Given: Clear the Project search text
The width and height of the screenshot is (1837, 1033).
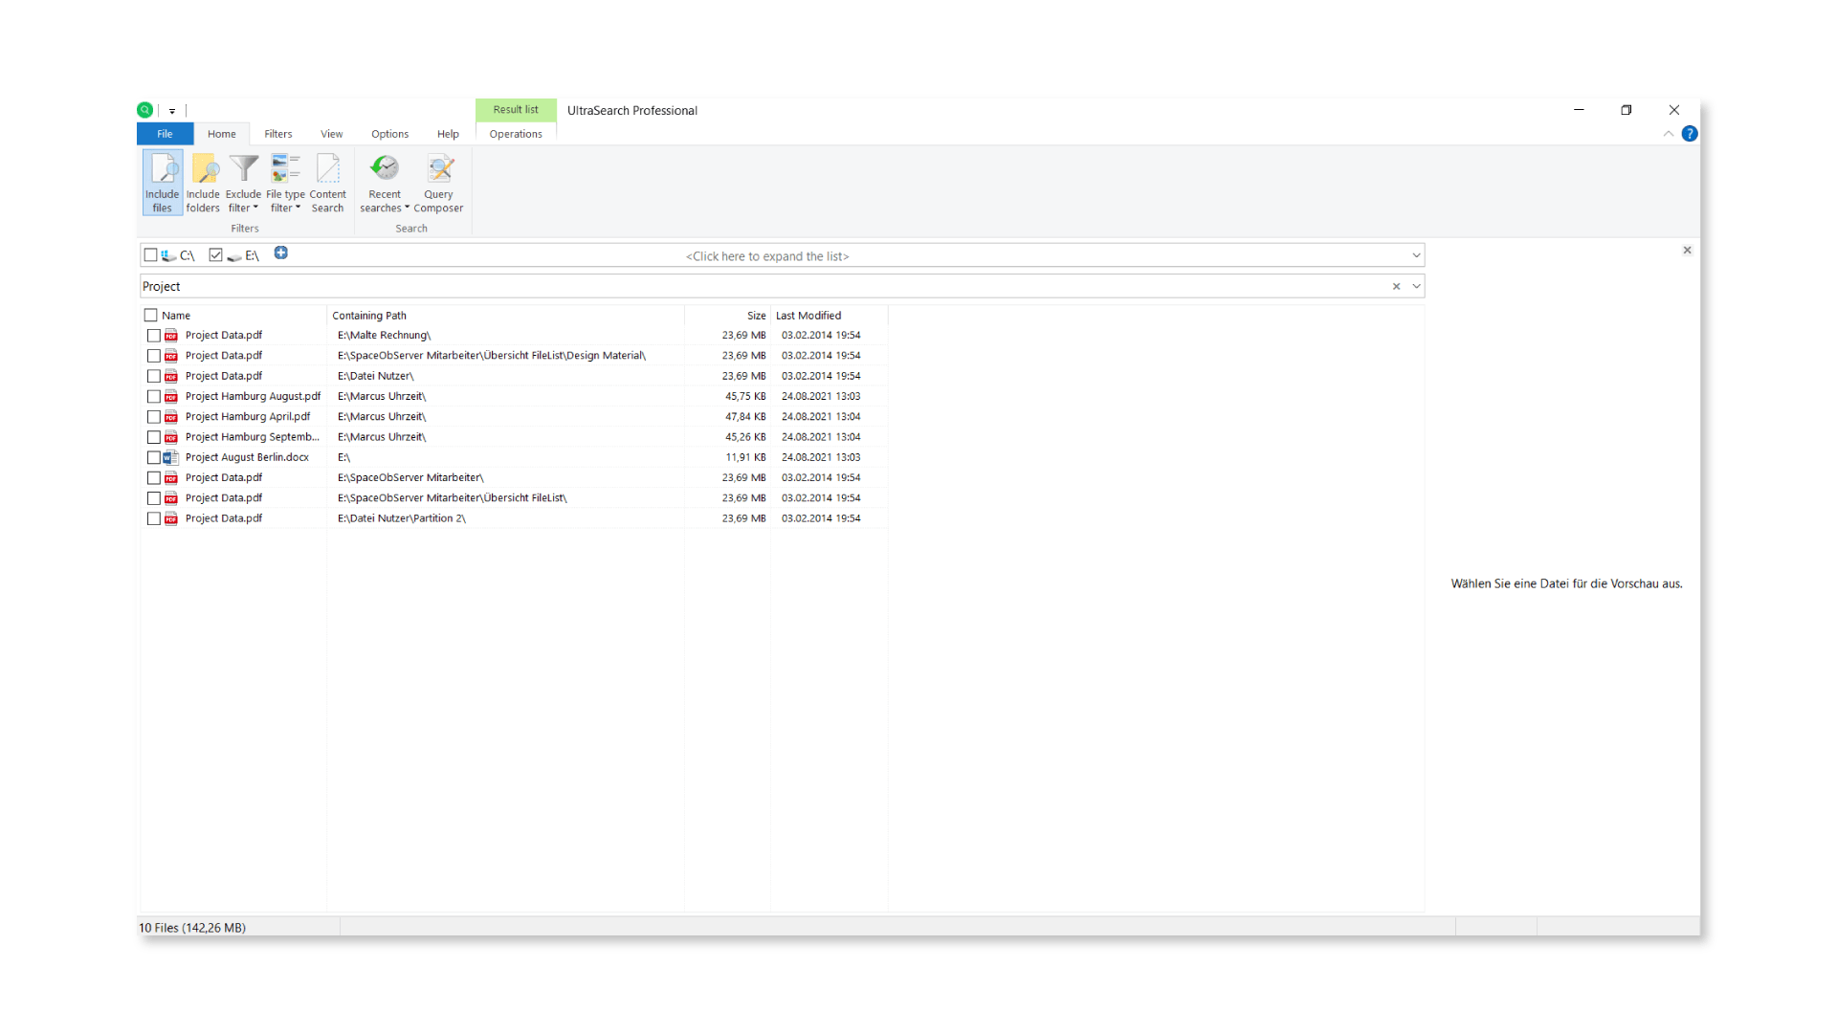Looking at the screenshot, I should (x=1396, y=286).
